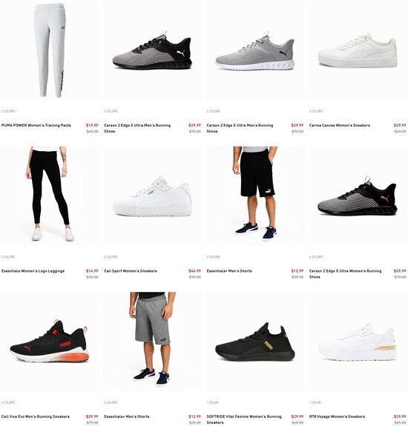Screen dimensions: 408x426
Task: Click the Cell Vivo Evo Men's Running Sneakers title
Action: [36, 416]
